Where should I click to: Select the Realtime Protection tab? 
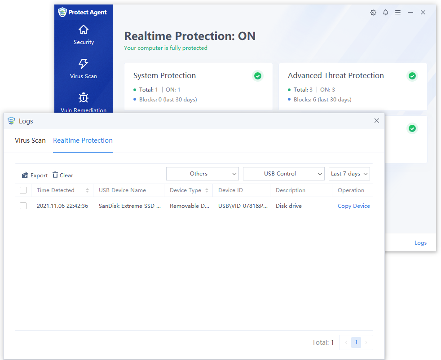[x=83, y=140]
